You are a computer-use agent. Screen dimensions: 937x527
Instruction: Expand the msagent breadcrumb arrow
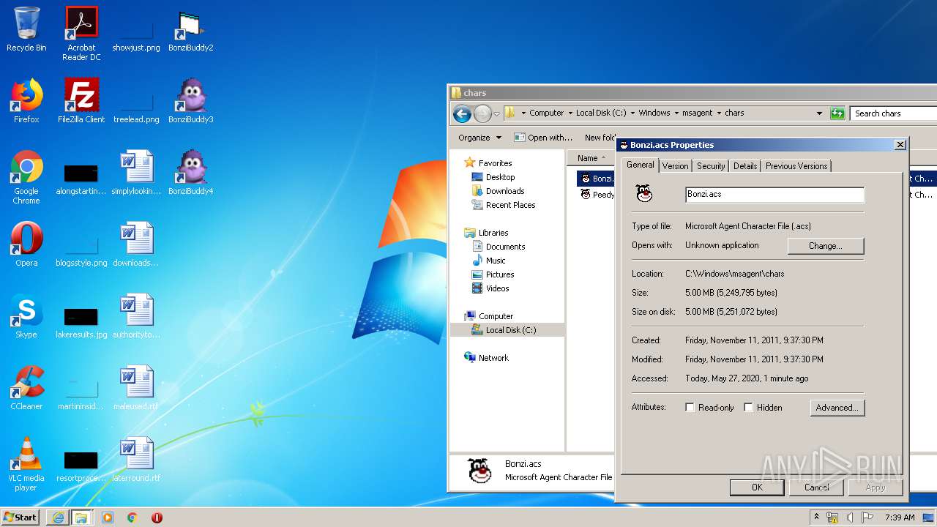coord(719,113)
